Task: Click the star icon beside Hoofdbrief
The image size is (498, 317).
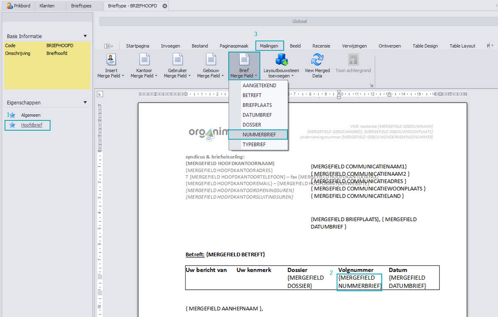Action: click(12, 125)
